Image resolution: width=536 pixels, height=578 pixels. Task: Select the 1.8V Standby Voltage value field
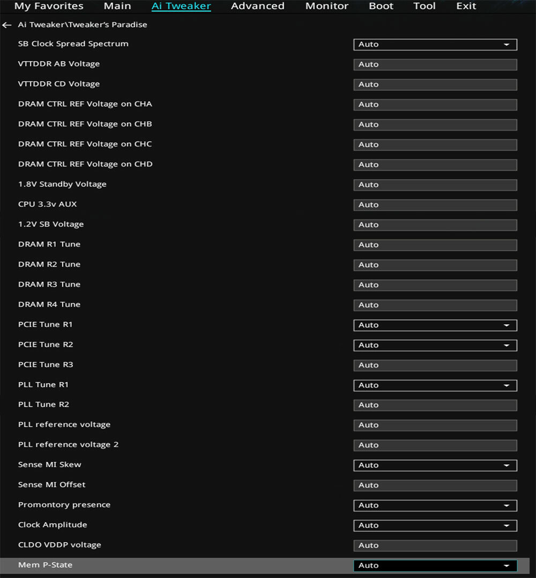(435, 185)
